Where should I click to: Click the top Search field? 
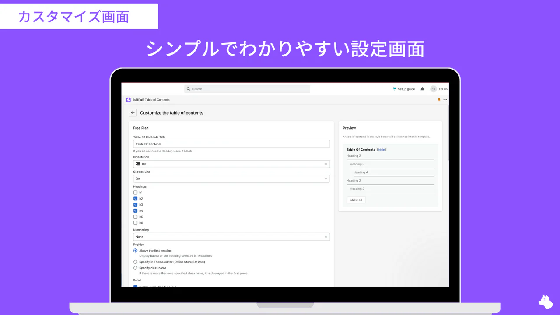tap(247, 89)
